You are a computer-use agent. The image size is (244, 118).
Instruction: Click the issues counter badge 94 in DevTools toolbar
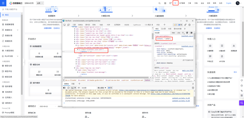coord(180,25)
